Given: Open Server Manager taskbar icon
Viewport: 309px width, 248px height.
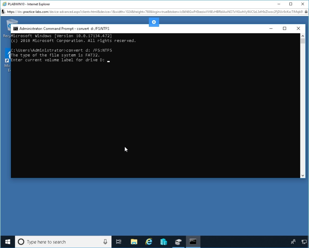Looking at the screenshot, I should pyautogui.click(x=178, y=242).
